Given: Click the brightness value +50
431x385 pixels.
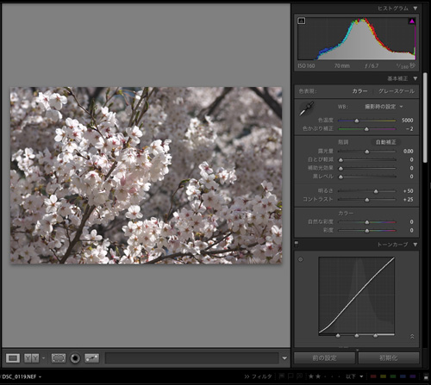Looking at the screenshot, I should pyautogui.click(x=408, y=191).
